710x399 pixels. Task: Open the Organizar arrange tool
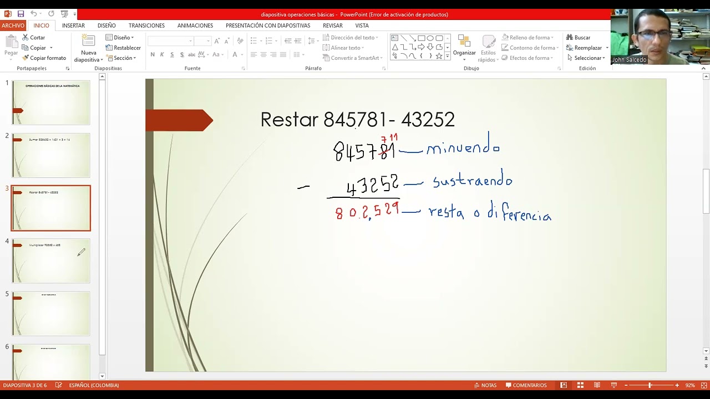coord(464,48)
